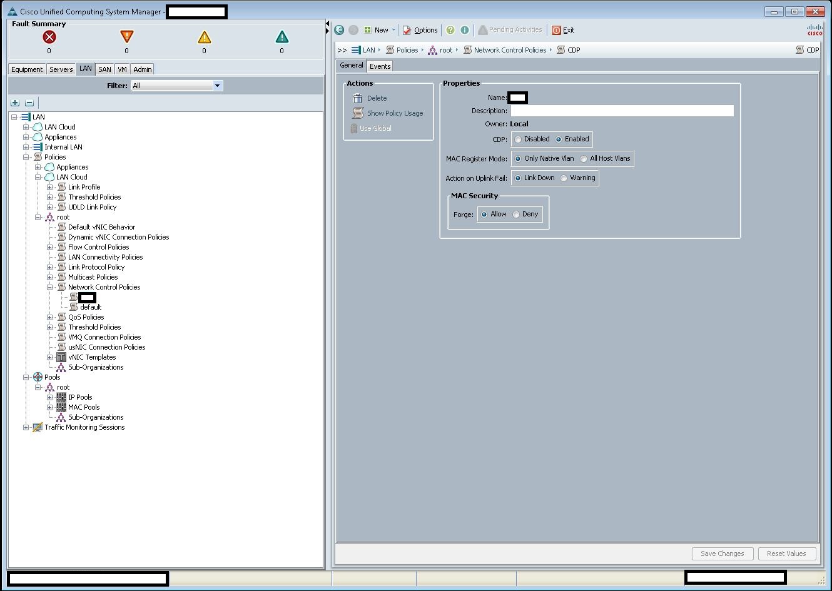This screenshot has width=832, height=591.
Task: Open the Events tab
Action: click(380, 66)
